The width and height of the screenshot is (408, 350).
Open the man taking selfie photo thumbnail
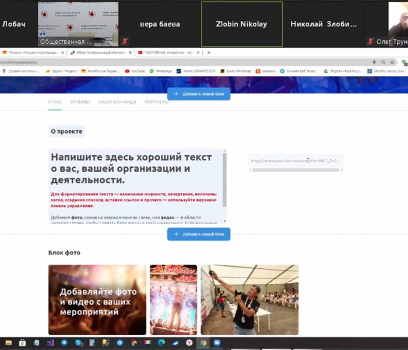tap(249, 300)
